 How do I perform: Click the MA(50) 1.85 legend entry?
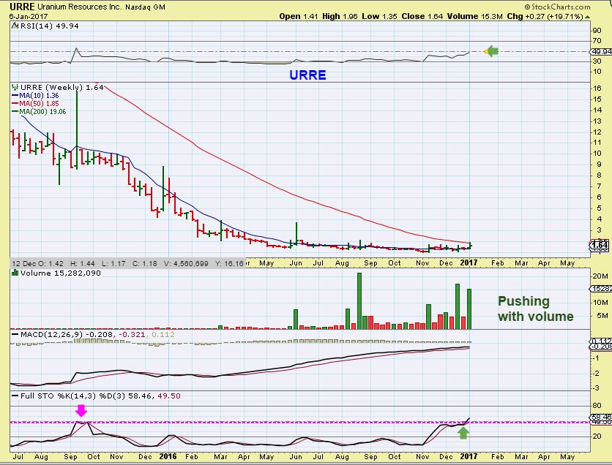(x=36, y=104)
